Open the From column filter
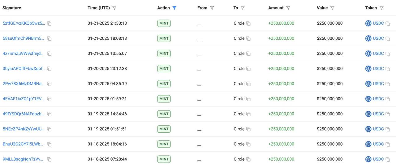The width and height of the screenshot is (396, 165). tap(212, 8)
